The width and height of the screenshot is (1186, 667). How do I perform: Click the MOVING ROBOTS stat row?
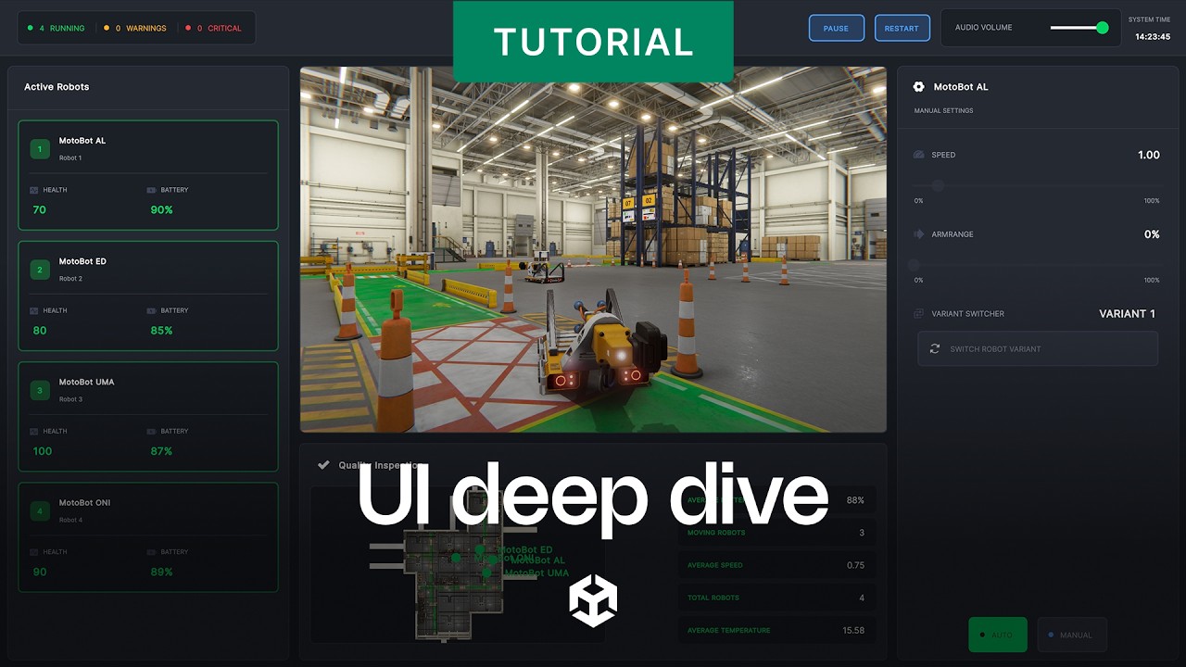pos(776,533)
